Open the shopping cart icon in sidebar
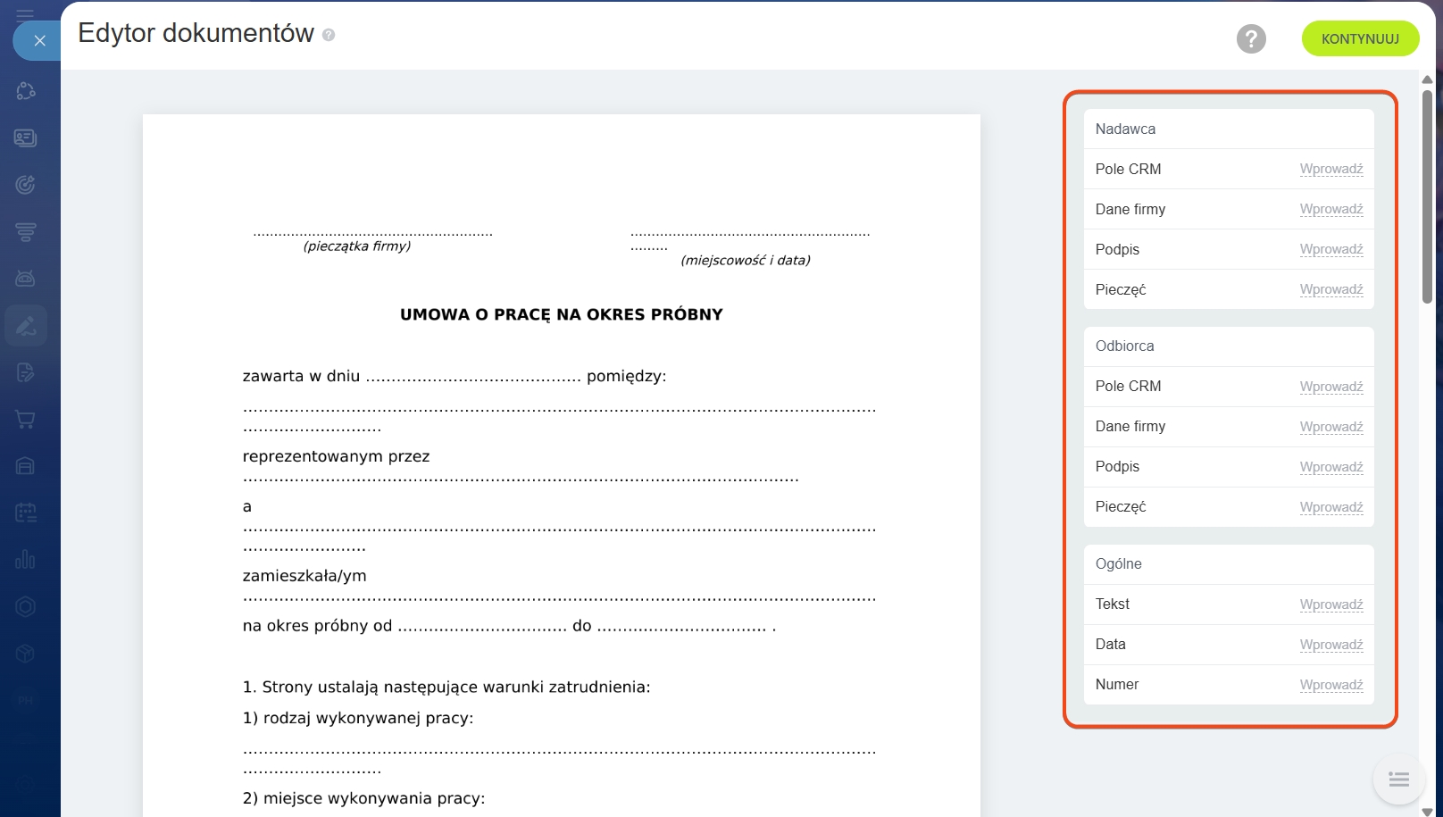The image size is (1443, 817). point(25,420)
